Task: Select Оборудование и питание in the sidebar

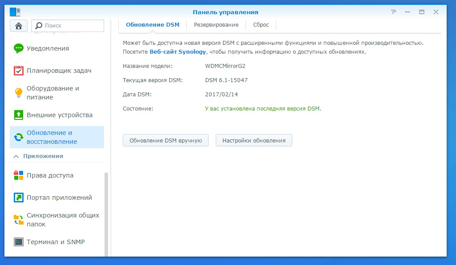Action: pos(56,93)
